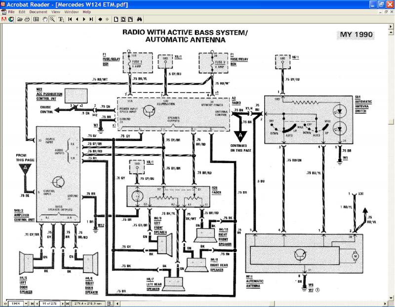Open the Document menu
395x307 pixels.
39,12
